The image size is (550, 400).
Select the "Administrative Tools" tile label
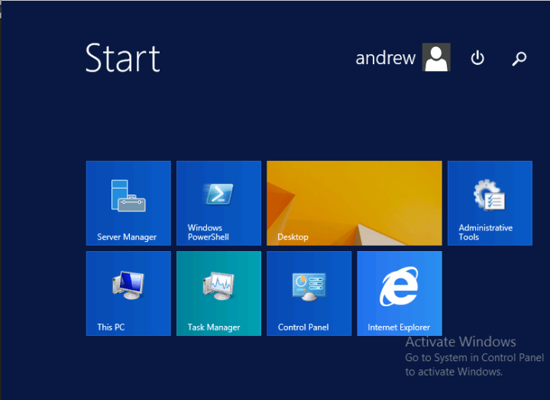pos(485,233)
